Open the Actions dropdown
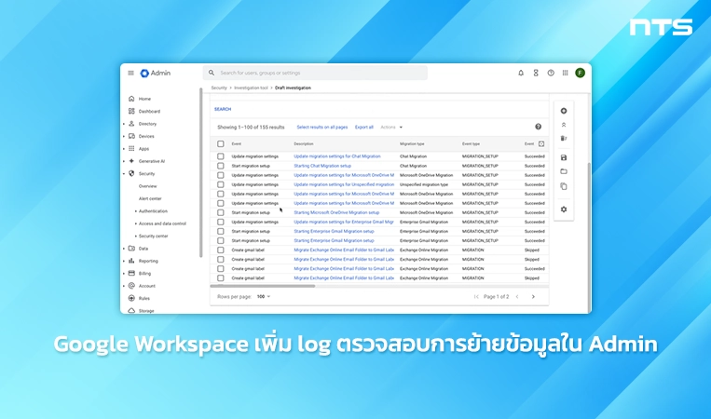Image resolution: width=711 pixels, height=419 pixels. click(x=391, y=128)
